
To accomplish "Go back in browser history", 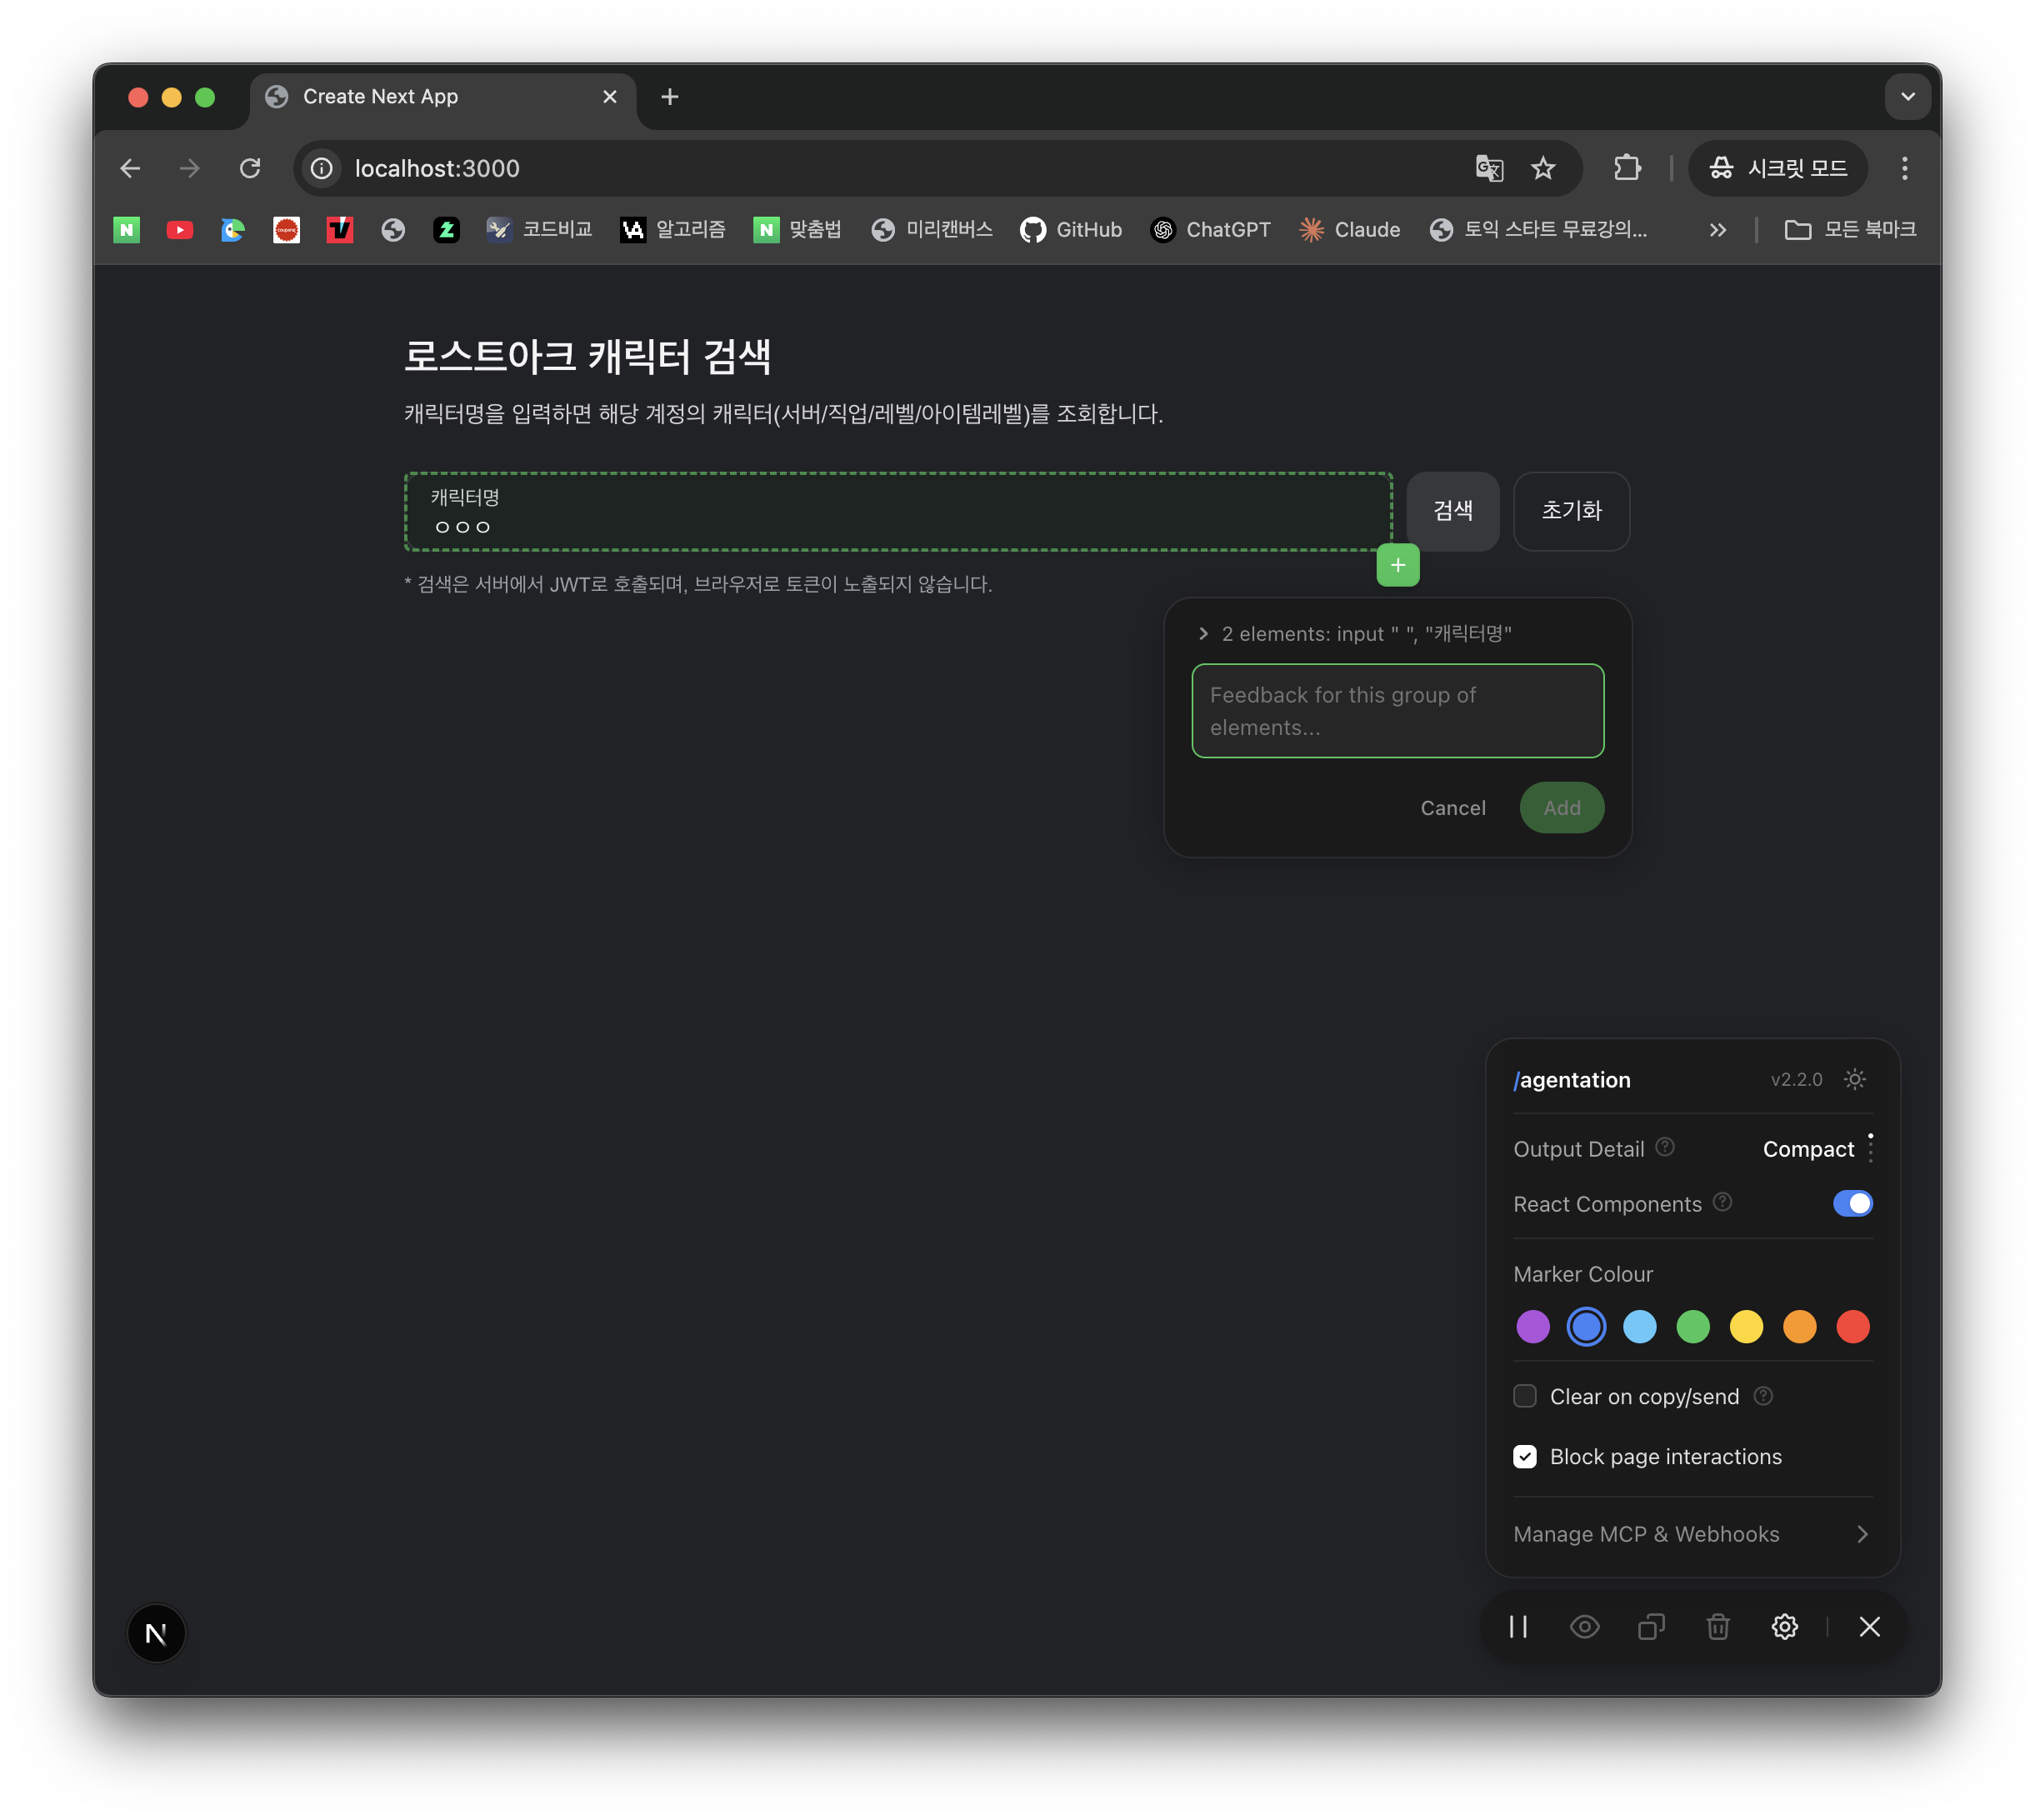I will [130, 168].
